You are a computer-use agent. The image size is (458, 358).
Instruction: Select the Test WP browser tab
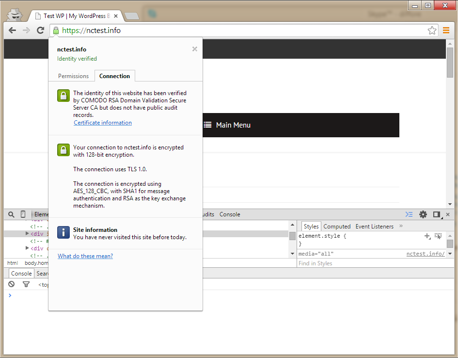click(x=76, y=16)
